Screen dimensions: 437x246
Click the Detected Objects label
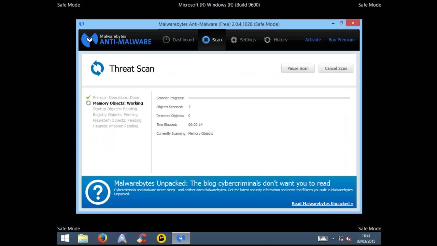pos(170,116)
